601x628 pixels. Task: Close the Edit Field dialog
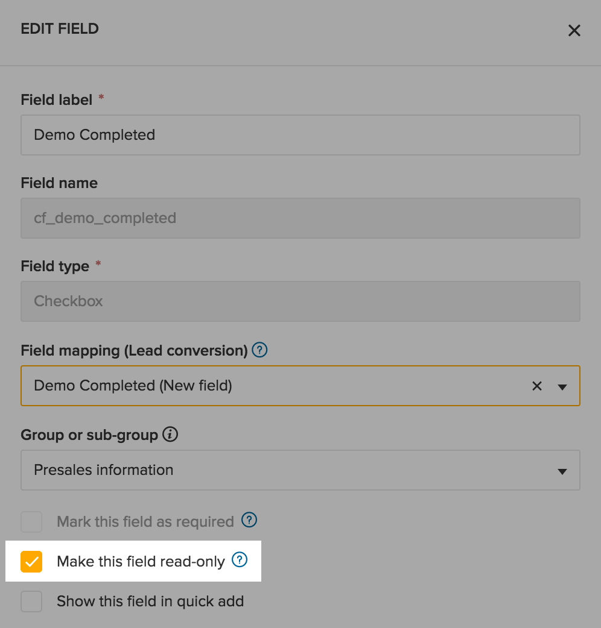pos(574,31)
